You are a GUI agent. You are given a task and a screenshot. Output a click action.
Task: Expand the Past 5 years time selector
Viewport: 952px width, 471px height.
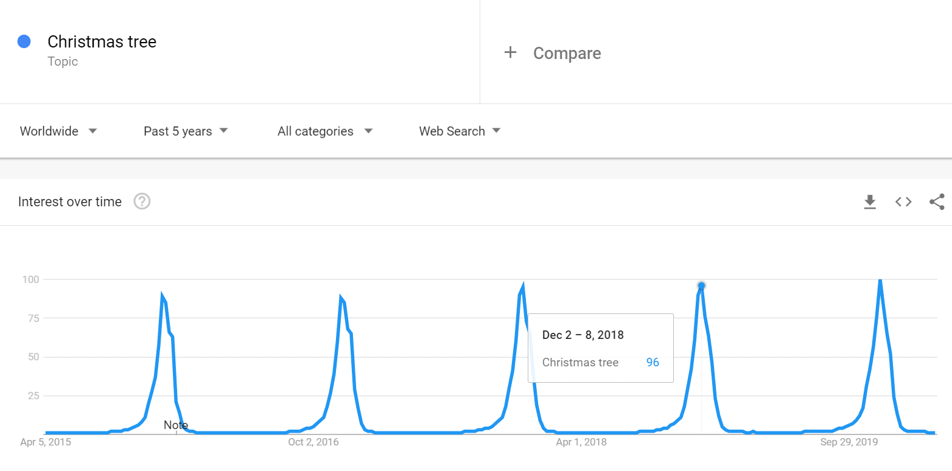point(186,131)
